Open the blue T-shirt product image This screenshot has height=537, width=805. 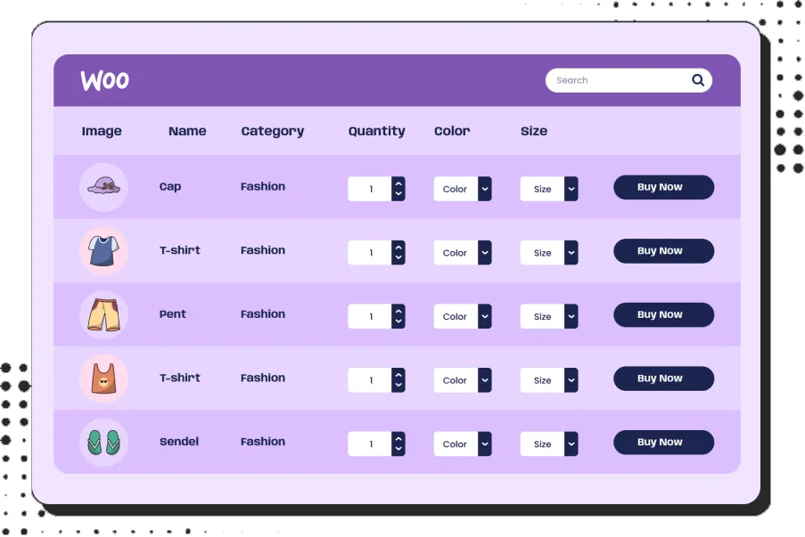[x=103, y=251]
